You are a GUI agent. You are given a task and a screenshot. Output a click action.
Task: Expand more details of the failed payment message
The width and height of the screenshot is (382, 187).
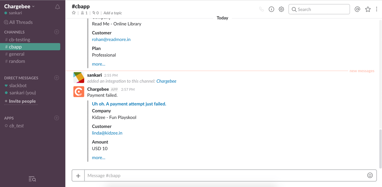[x=98, y=157]
